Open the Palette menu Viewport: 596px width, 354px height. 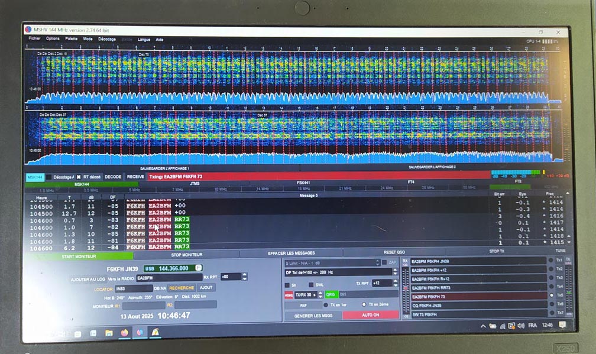click(x=71, y=39)
